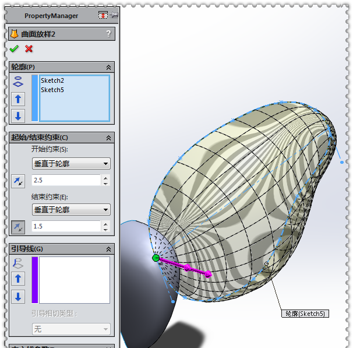The width and height of the screenshot is (353, 348).
Task: Move profile up in 轮廓 list
Action: point(18,99)
